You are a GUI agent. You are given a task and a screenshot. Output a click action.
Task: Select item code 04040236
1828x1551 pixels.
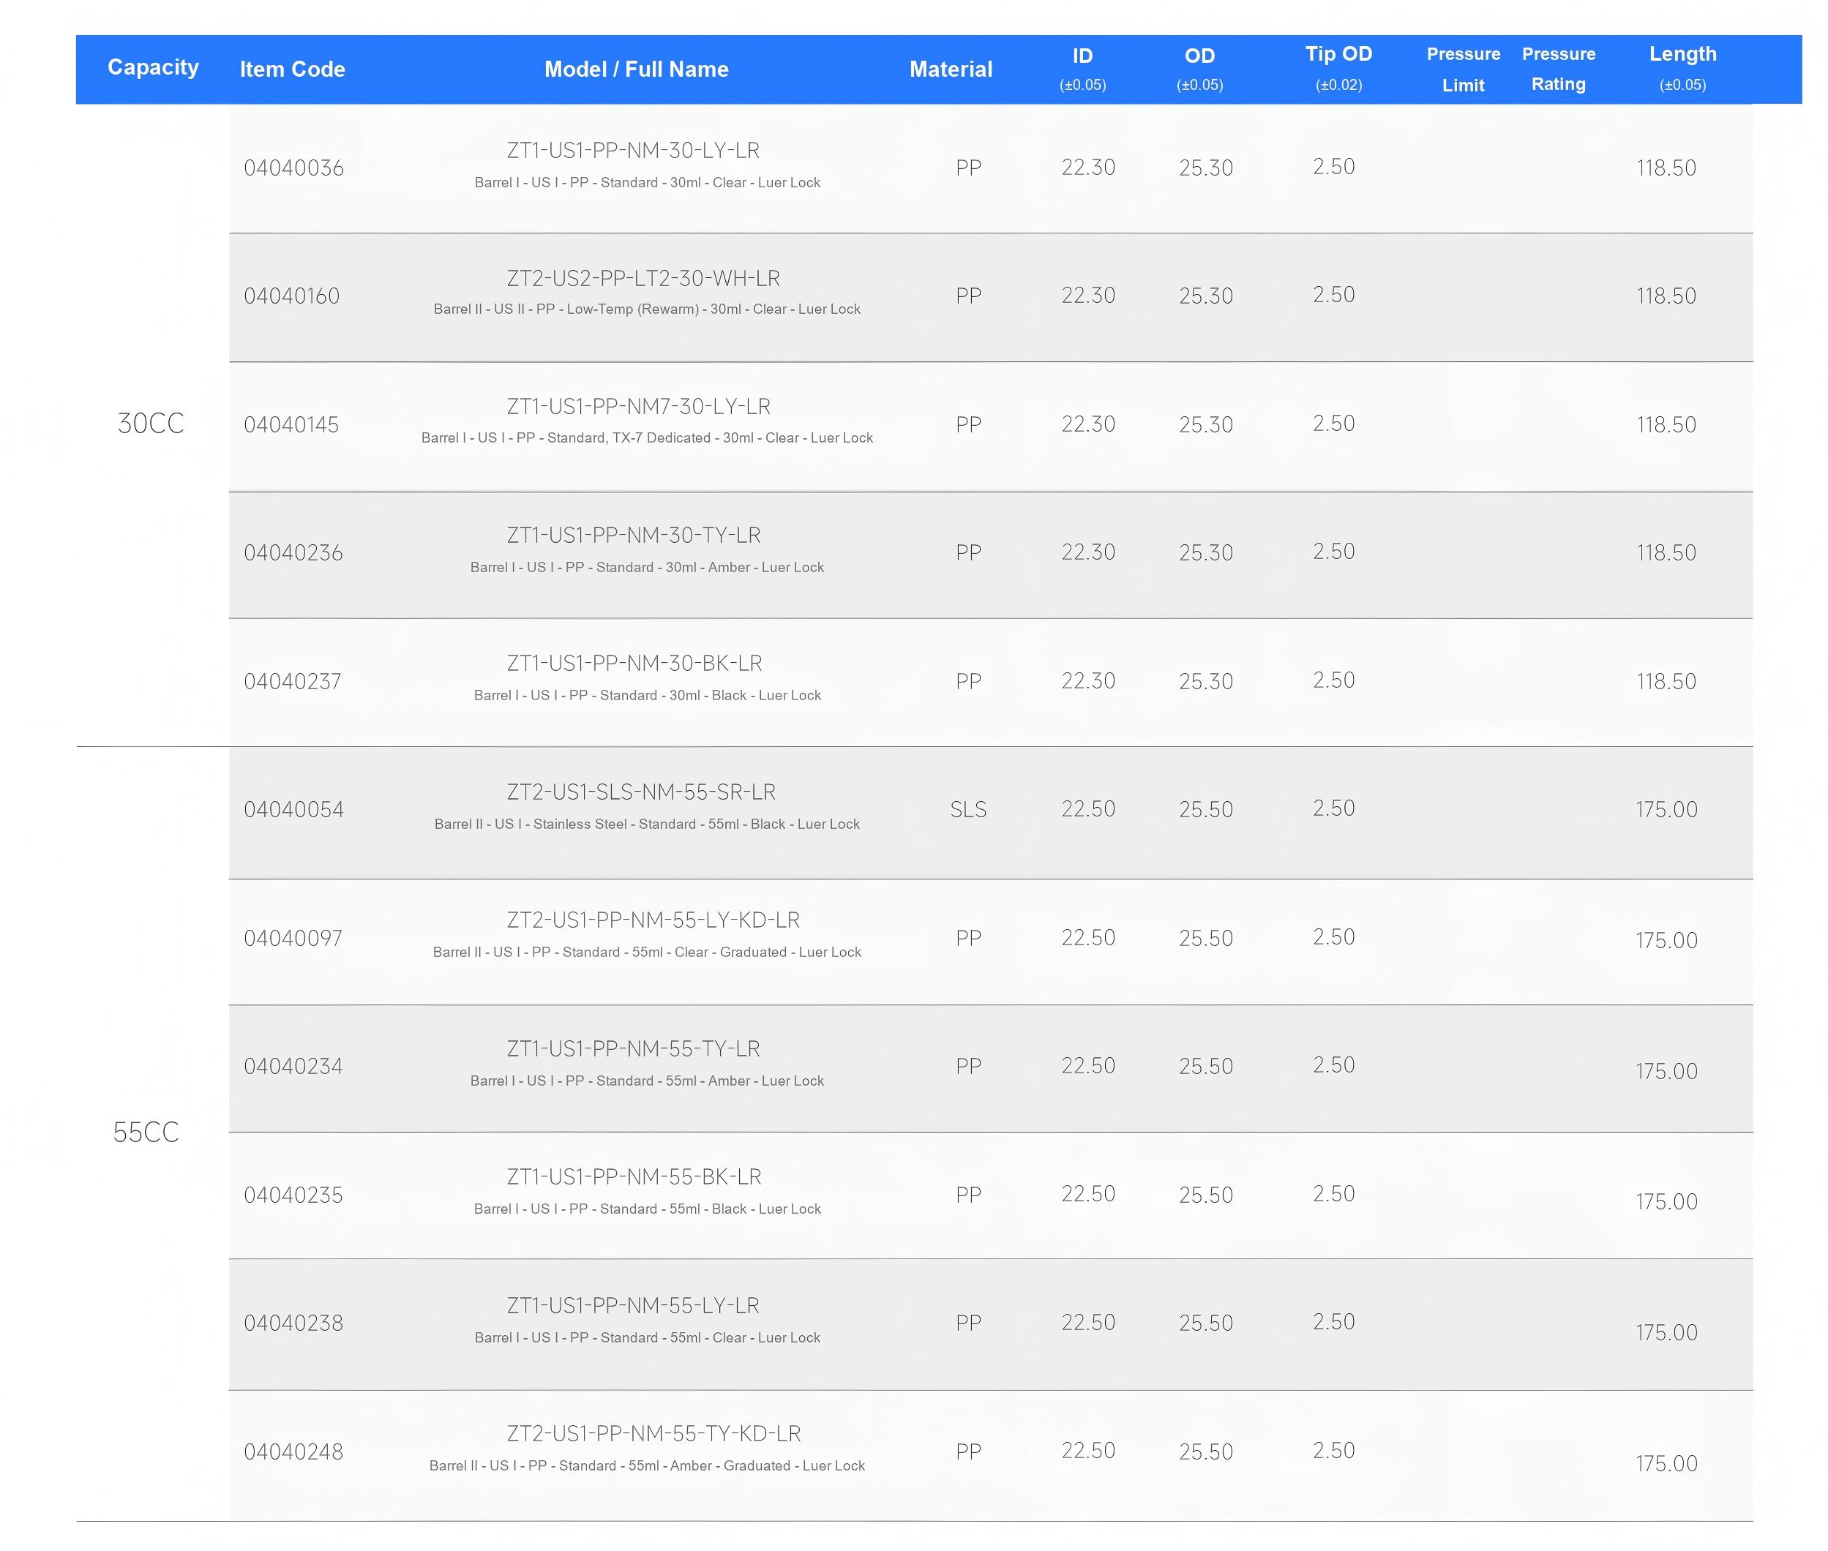coord(293,553)
